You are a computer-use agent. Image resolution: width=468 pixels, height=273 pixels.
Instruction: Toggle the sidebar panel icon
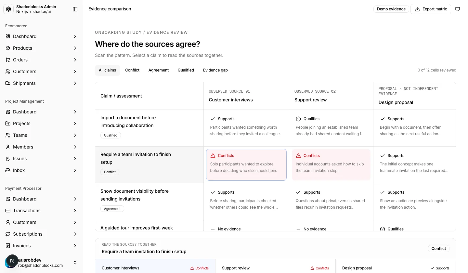(75, 9)
